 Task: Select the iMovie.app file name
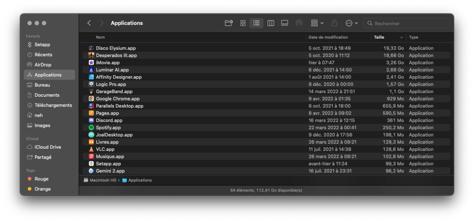(108, 62)
